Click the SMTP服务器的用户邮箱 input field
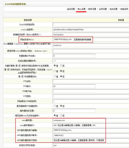 (91, 130)
